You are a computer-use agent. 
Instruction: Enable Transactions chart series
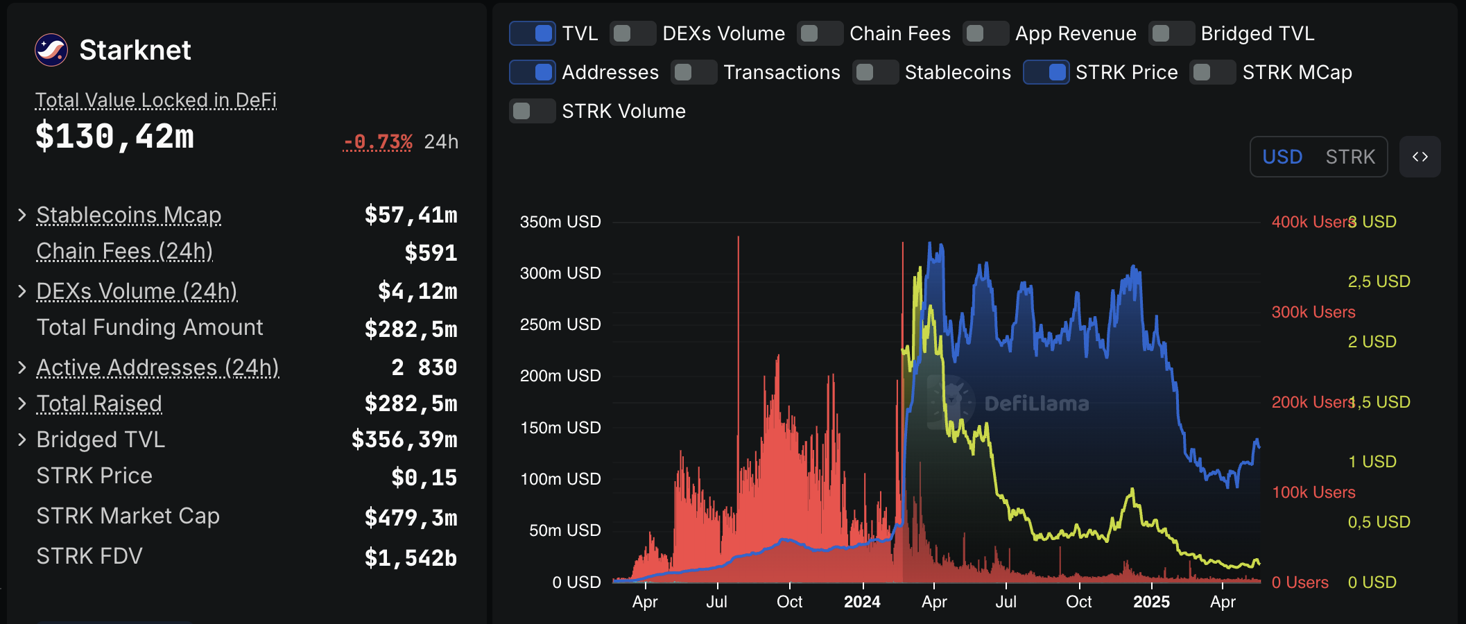click(x=693, y=72)
